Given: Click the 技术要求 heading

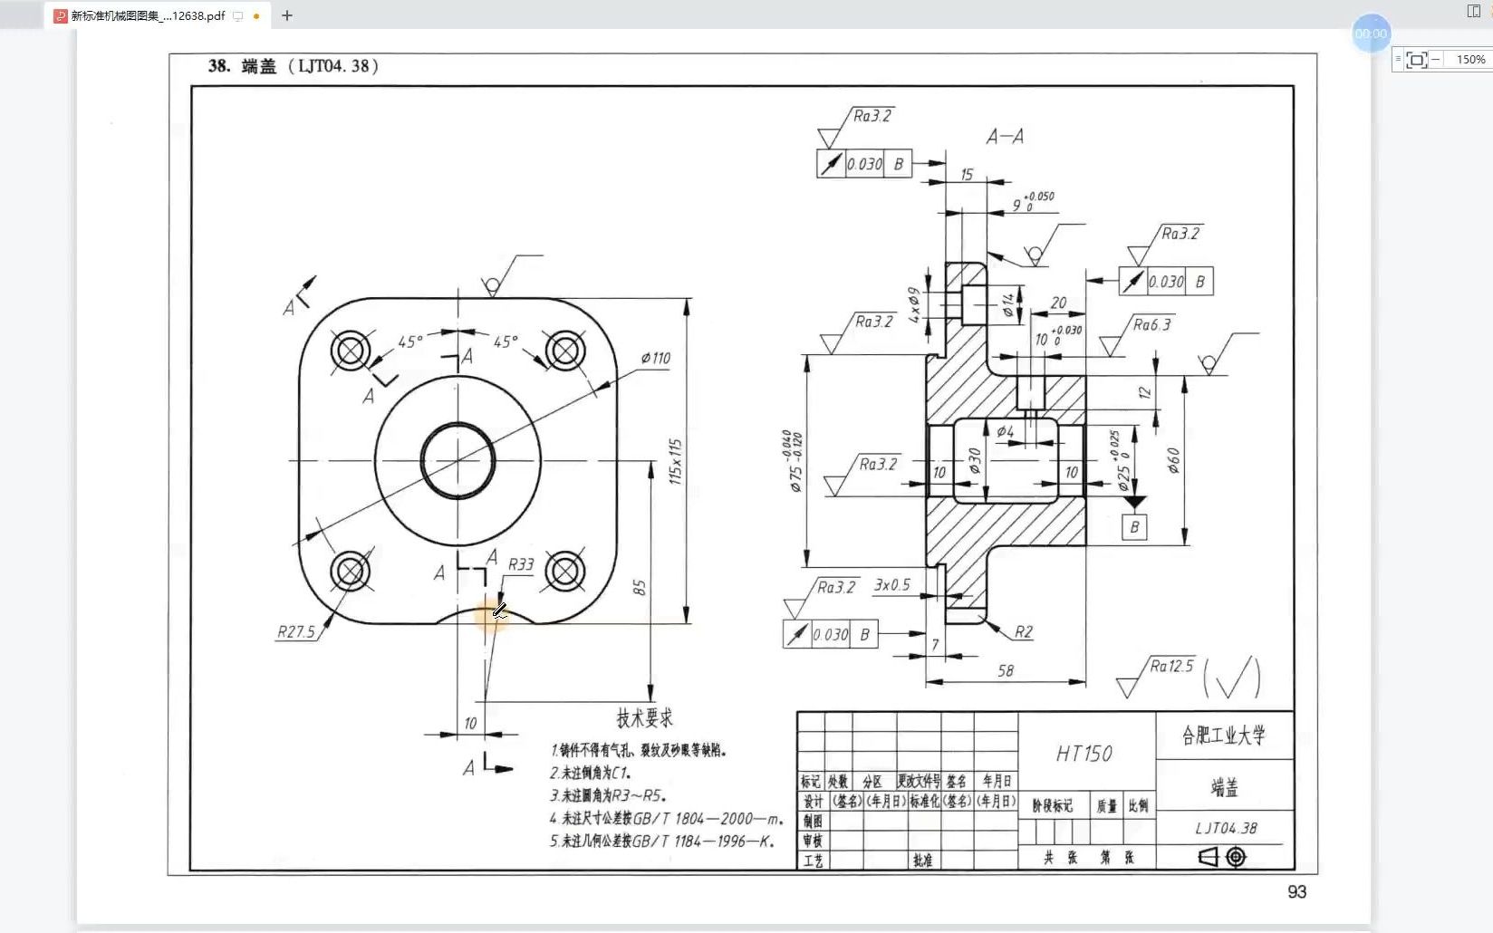Looking at the screenshot, I should (x=644, y=718).
